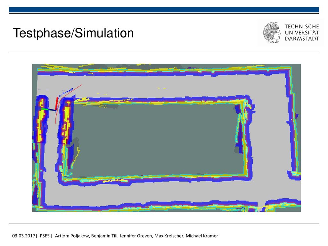
Task: Click the author name Michael Kramer
Action: (202, 236)
